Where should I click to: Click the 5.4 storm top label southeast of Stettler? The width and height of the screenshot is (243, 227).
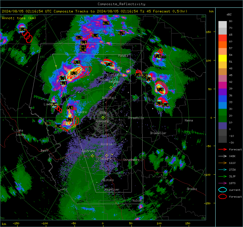click(x=165, y=105)
